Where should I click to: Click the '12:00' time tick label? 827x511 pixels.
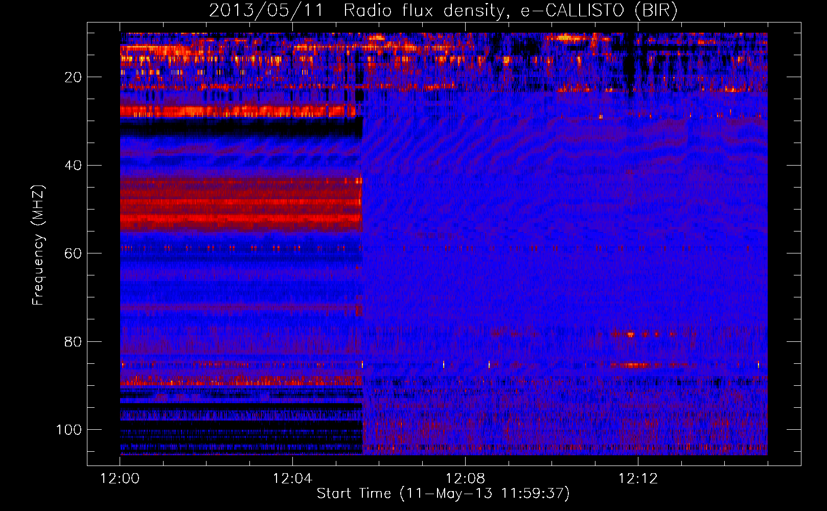tap(120, 479)
